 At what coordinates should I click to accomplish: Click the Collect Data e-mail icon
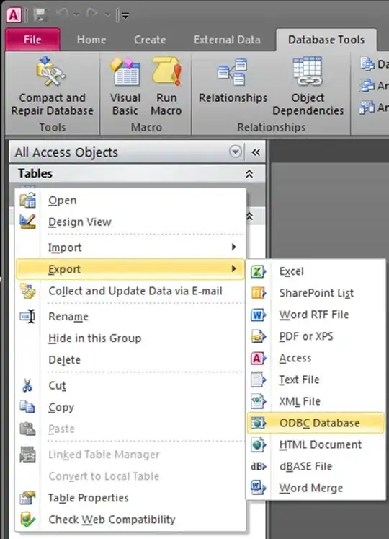(28, 291)
